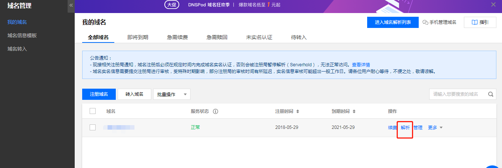Click the 注册域名 button
This screenshot has height=168, width=502.
99,94
